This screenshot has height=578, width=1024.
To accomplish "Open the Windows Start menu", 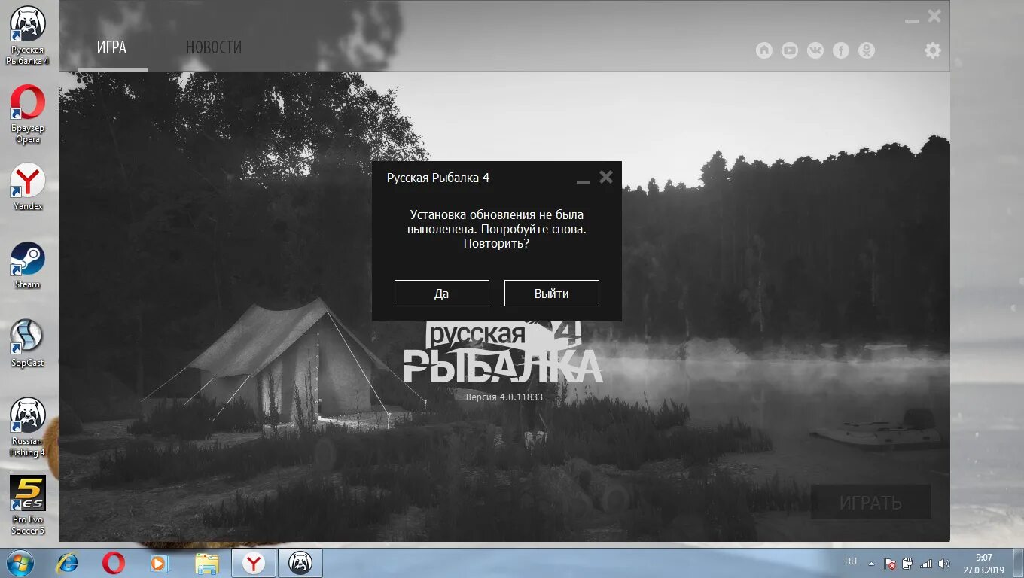I will pos(20,563).
